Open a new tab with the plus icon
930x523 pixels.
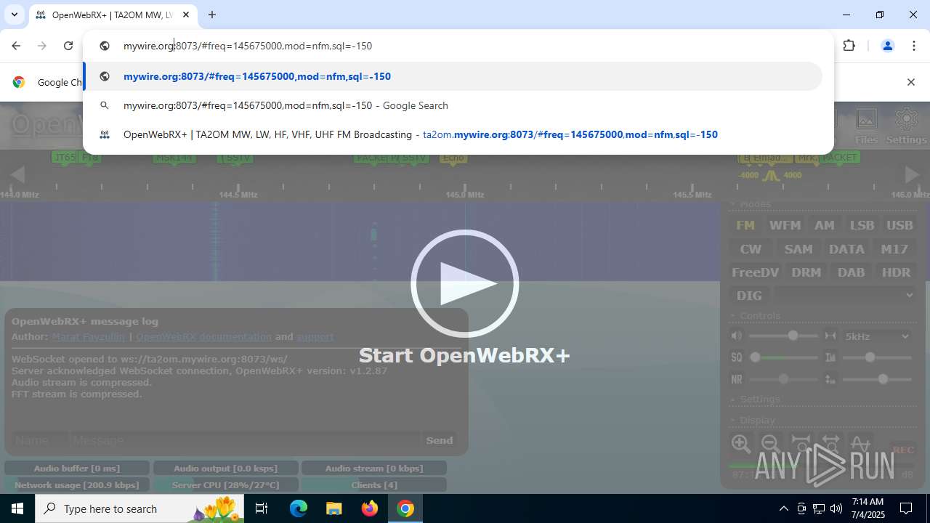[x=212, y=15]
